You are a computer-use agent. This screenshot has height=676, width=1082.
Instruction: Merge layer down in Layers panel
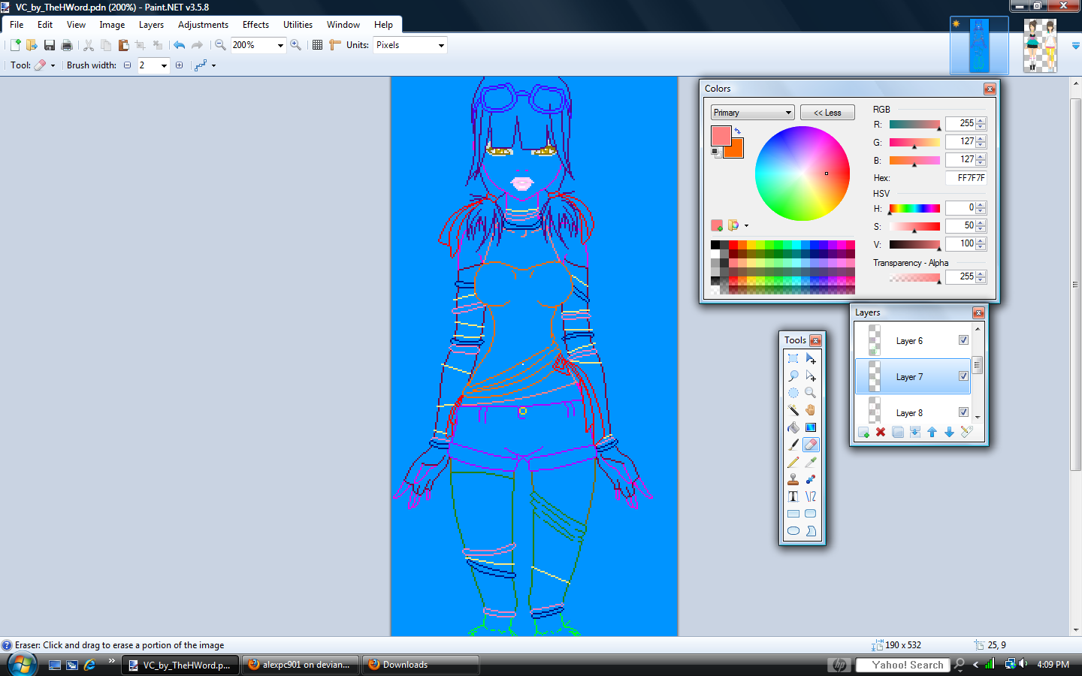click(915, 432)
